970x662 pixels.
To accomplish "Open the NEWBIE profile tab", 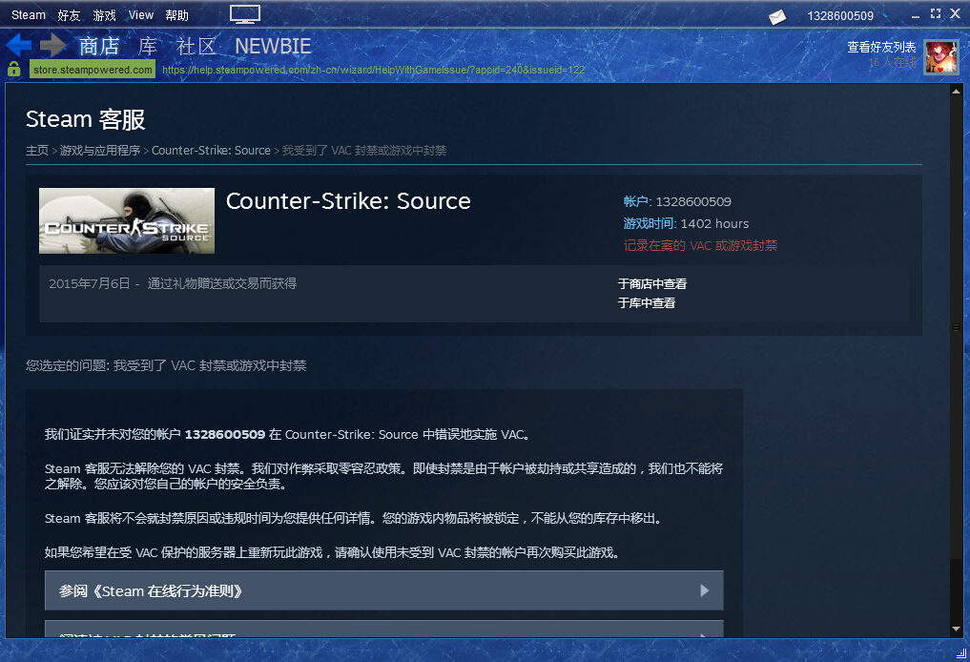I will click(273, 47).
